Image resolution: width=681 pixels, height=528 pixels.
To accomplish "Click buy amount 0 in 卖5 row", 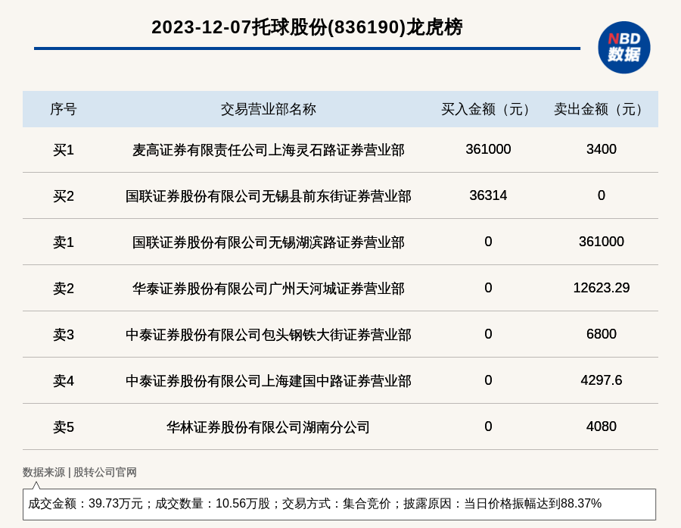I will (488, 426).
